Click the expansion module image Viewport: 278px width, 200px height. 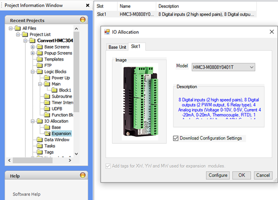pyautogui.click(x=140, y=102)
